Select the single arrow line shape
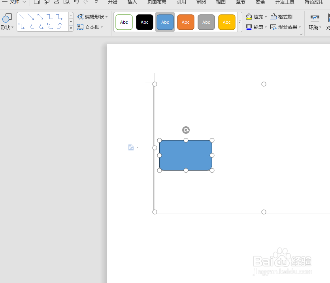 [31, 17]
